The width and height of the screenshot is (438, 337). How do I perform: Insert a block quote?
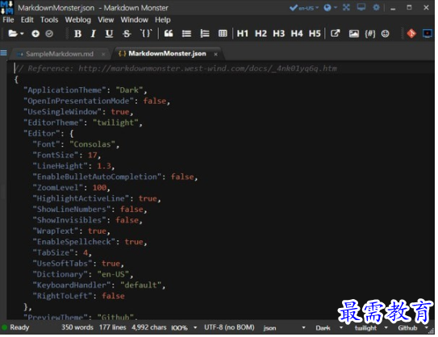point(169,34)
